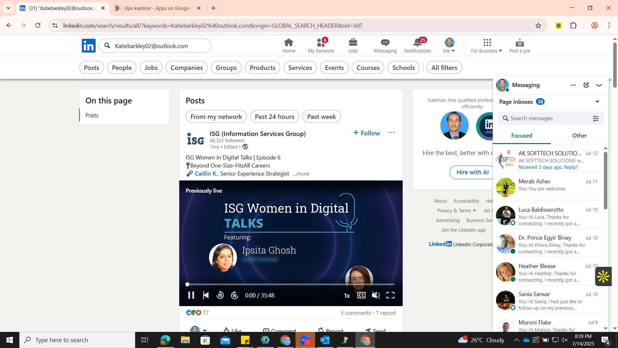
Task: Open Privacy & Terms dropdown
Action: pyautogui.click(x=456, y=210)
